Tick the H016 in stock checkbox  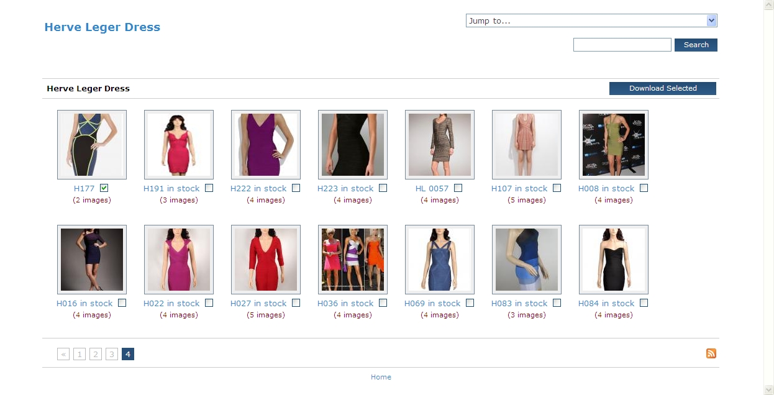[x=122, y=302]
